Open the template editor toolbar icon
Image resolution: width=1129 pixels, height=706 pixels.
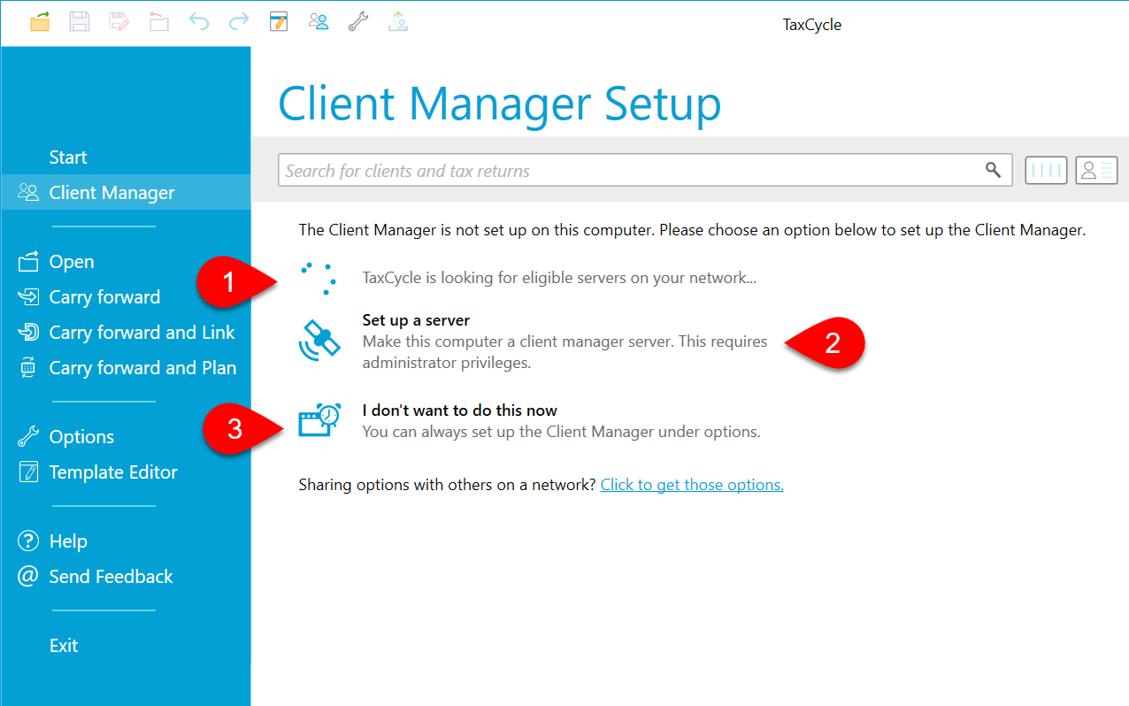279,22
